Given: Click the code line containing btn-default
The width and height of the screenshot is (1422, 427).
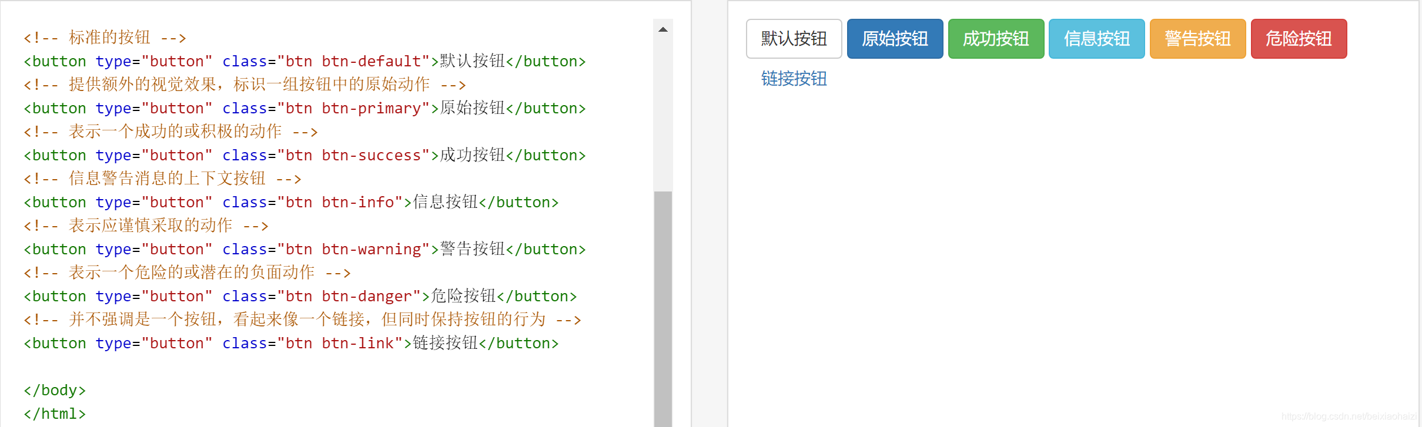Looking at the screenshot, I should tap(305, 61).
